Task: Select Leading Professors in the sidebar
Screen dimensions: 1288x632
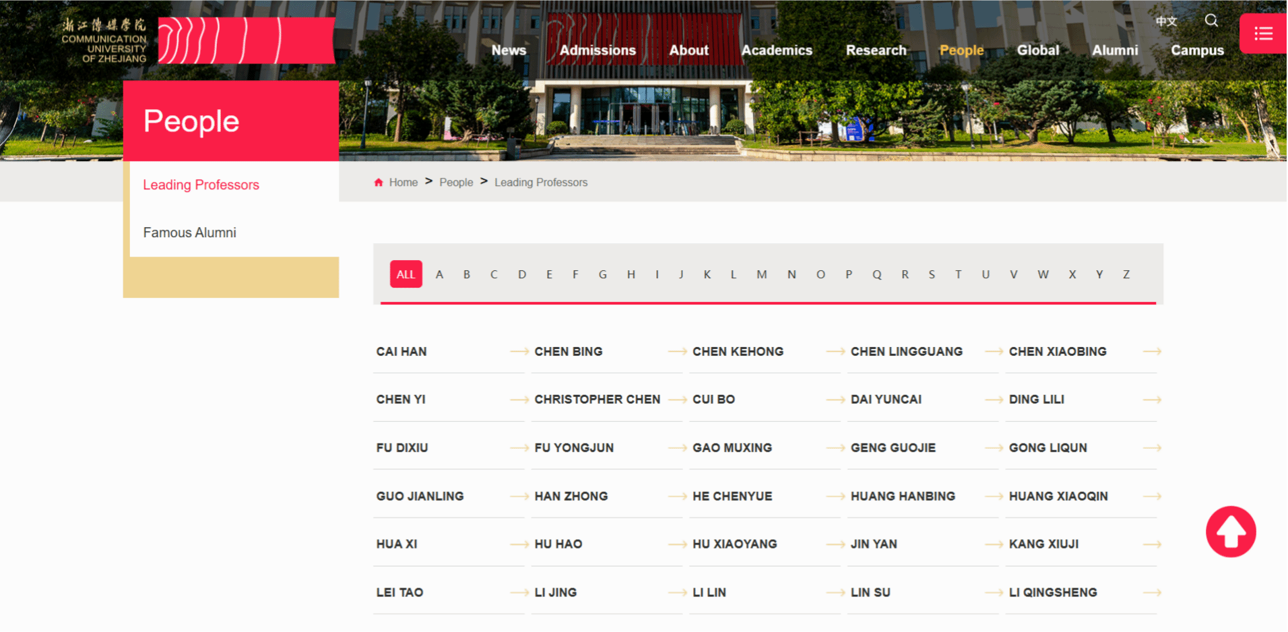Action: coord(201,185)
